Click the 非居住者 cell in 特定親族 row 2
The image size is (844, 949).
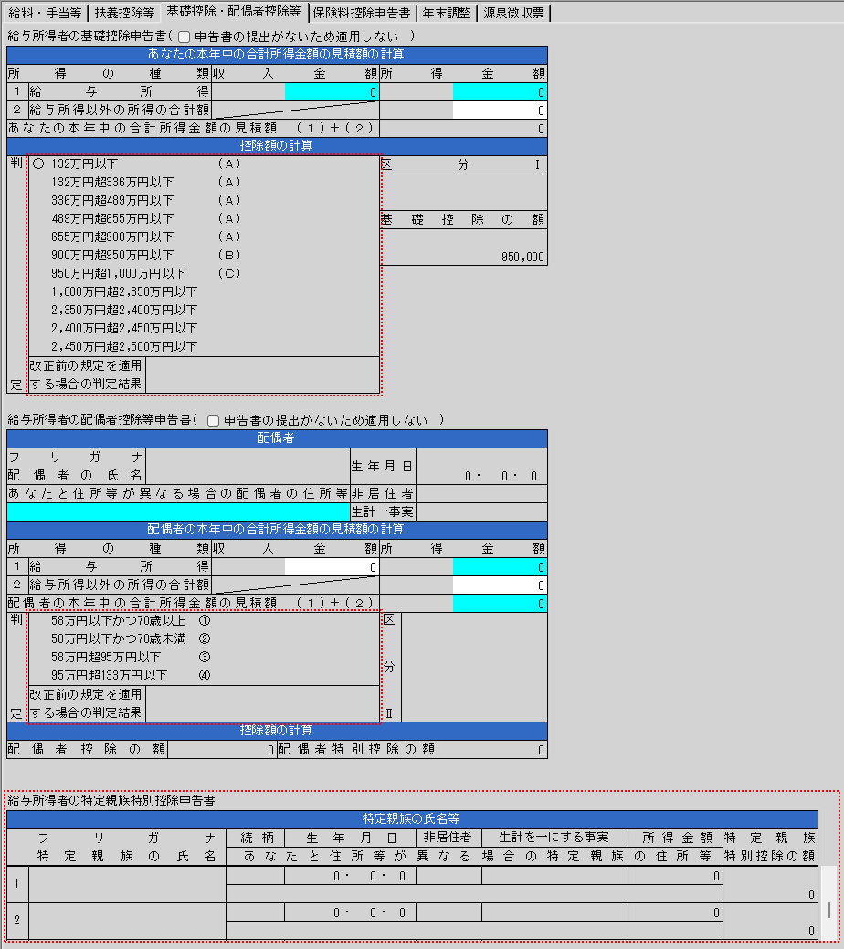(448, 912)
